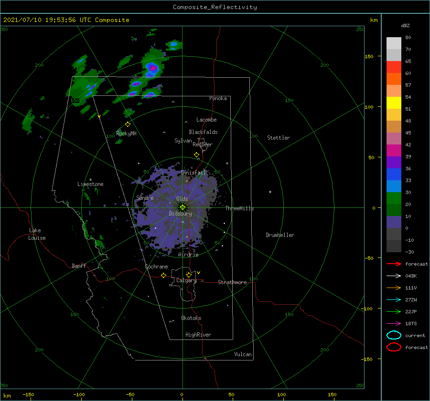Screen dimensions: 430x401
Task: Click the red forecast ellipse in legend
Action: click(394, 347)
